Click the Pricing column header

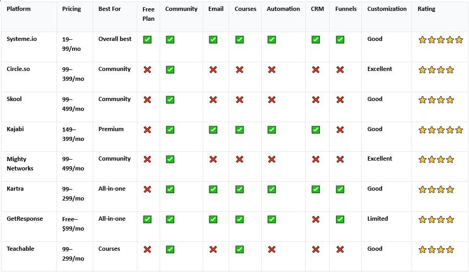point(71,9)
